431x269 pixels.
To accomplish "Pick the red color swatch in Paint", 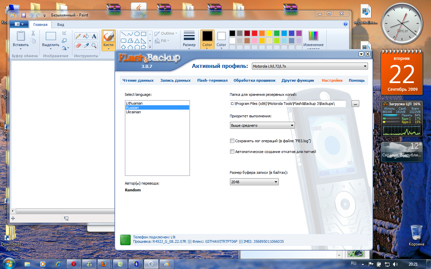I will (255, 33).
